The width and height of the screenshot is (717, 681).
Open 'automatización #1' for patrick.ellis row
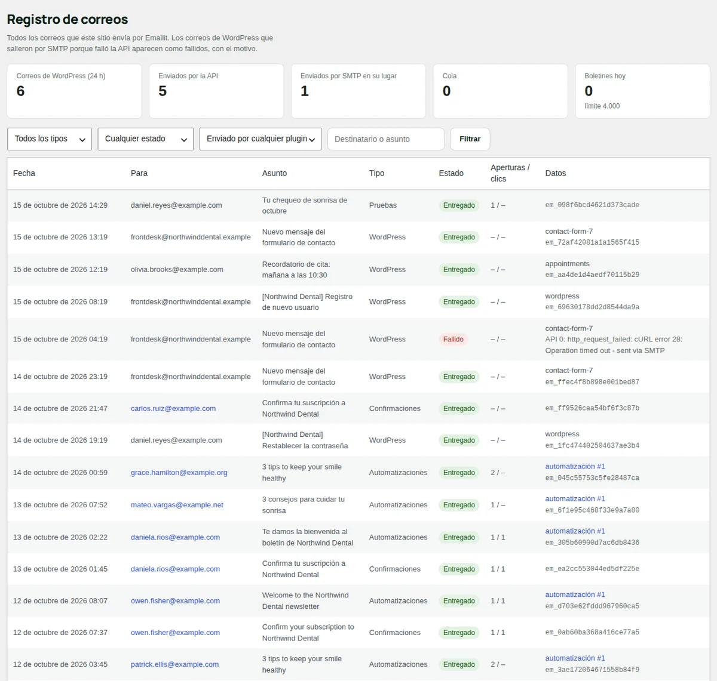tap(575, 658)
